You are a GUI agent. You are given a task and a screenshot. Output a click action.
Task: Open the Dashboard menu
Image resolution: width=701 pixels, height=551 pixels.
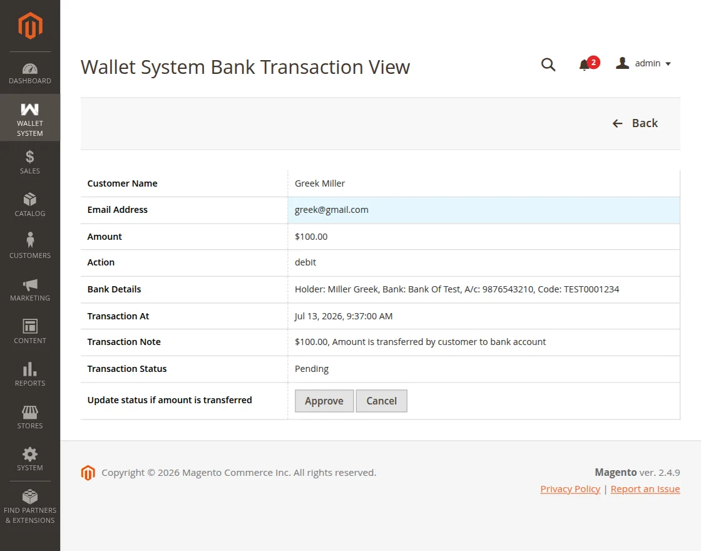(x=30, y=73)
